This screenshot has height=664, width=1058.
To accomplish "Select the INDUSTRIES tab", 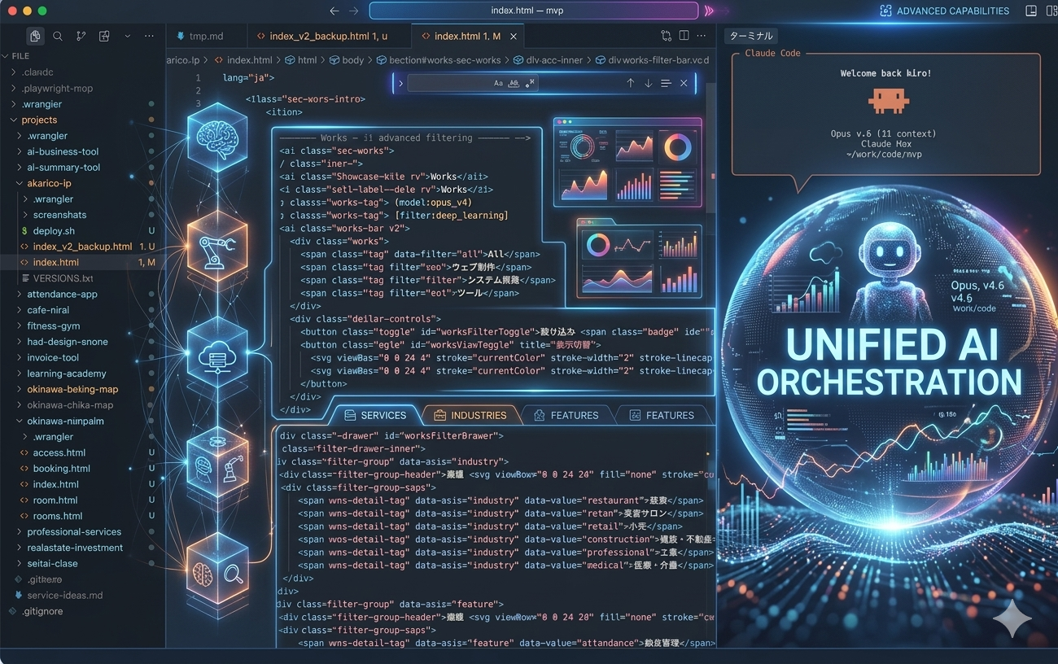I will tap(470, 415).
